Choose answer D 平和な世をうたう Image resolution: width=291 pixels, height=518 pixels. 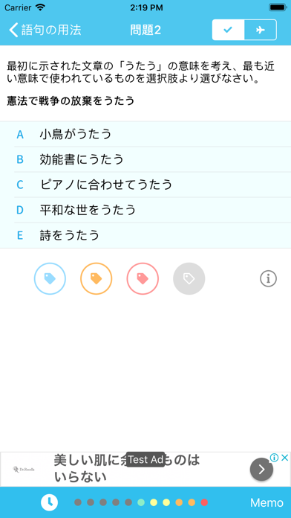pos(145,210)
